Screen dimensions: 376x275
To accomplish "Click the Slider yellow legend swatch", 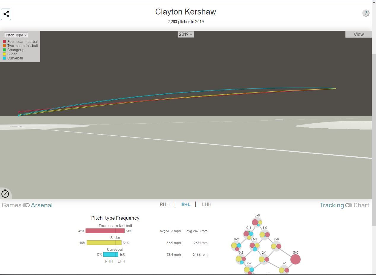I will coord(4,54).
